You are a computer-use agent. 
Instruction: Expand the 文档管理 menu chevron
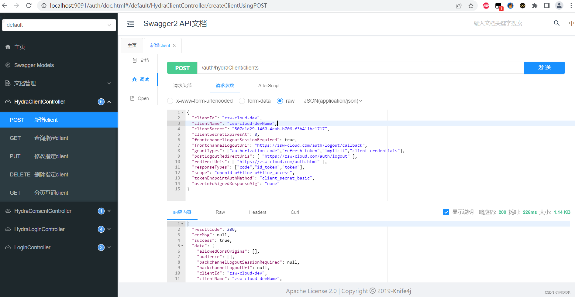(109, 83)
